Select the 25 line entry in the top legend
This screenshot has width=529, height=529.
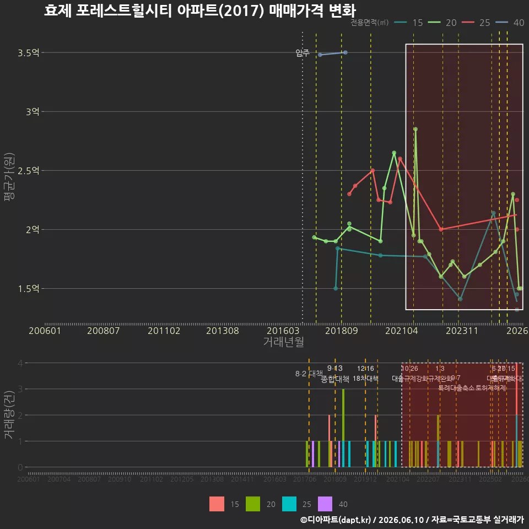pos(476,23)
